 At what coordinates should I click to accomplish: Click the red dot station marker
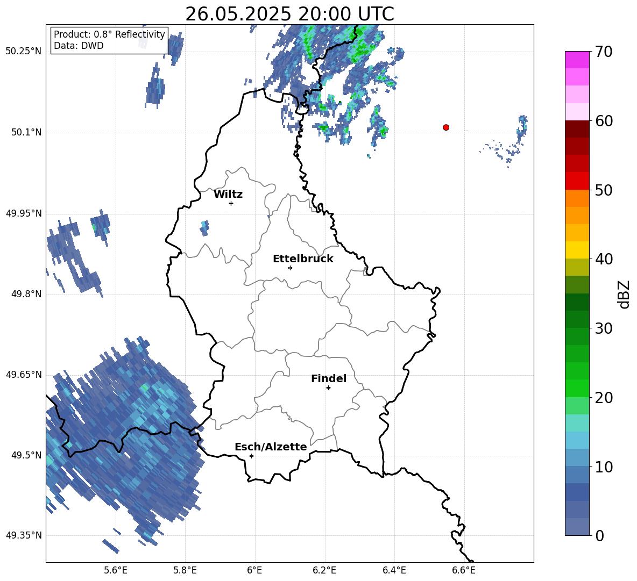(446, 127)
